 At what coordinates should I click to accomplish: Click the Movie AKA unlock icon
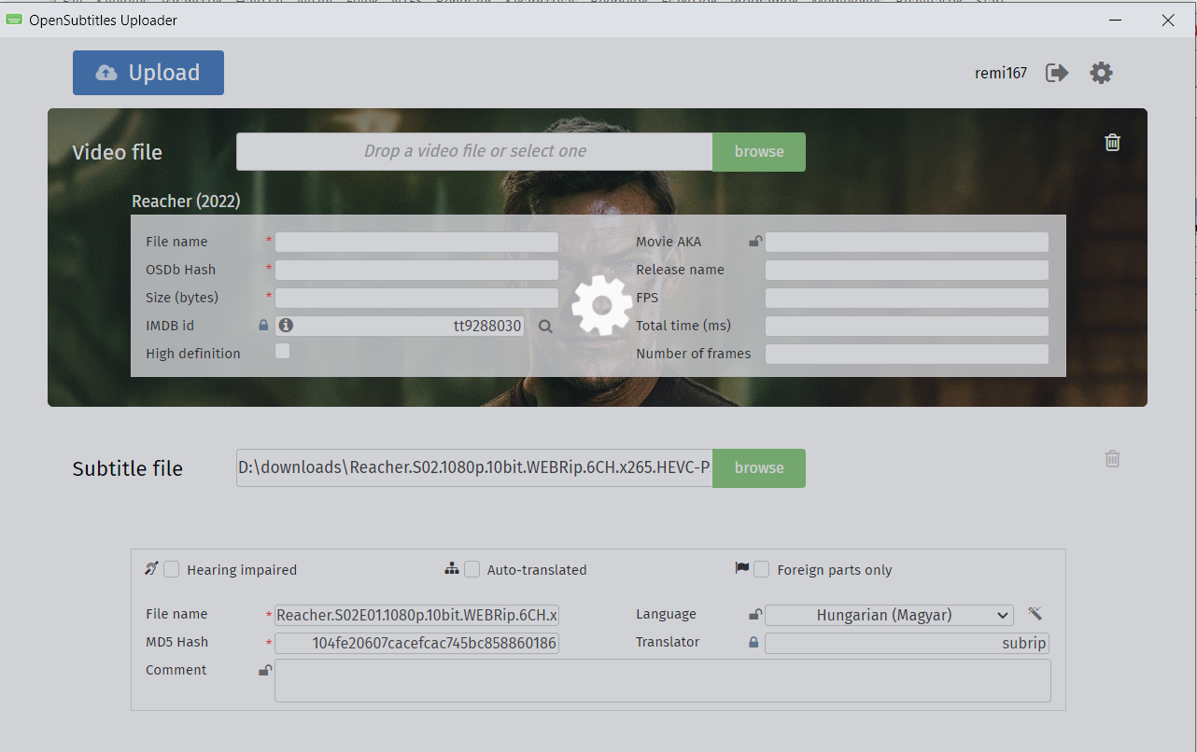pos(754,242)
